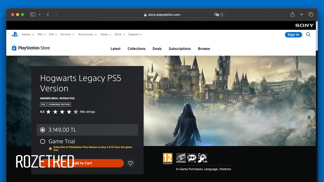This screenshot has width=324, height=182.
Task: Show the tab overview icon
Action: pos(311,15)
